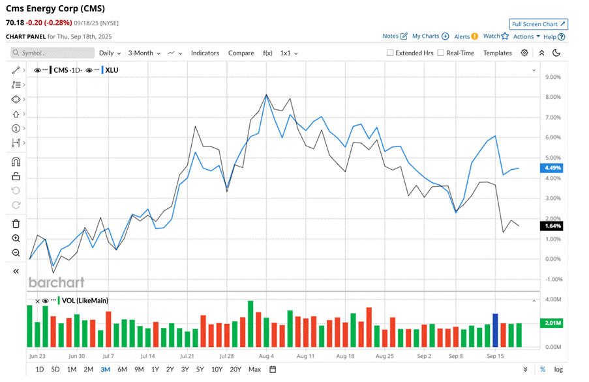
Task: Choose the shapes drawing tool
Action: point(16,100)
